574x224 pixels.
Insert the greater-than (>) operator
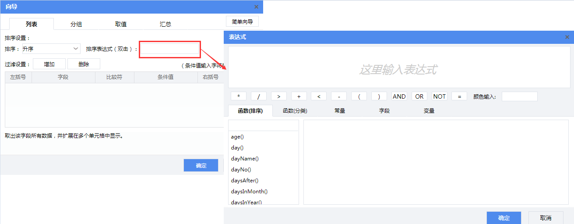(278, 96)
